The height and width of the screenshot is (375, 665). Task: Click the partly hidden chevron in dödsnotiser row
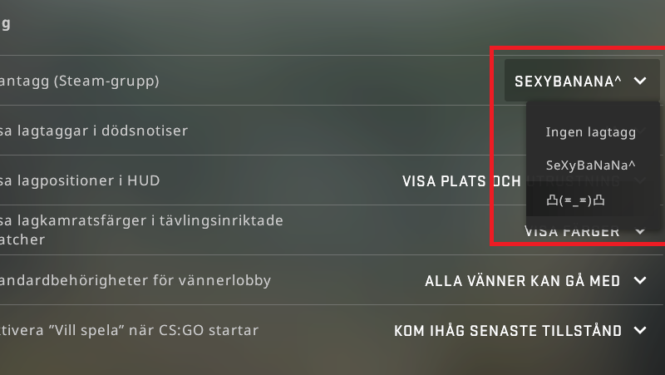641,131
